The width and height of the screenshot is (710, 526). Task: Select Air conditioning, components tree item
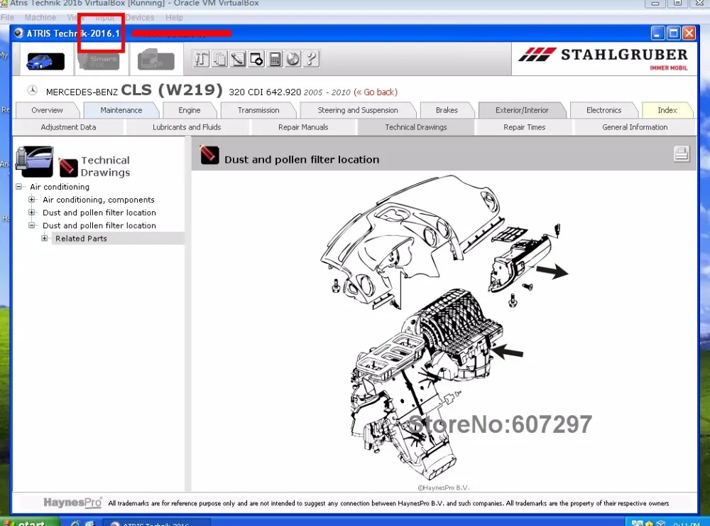(98, 200)
